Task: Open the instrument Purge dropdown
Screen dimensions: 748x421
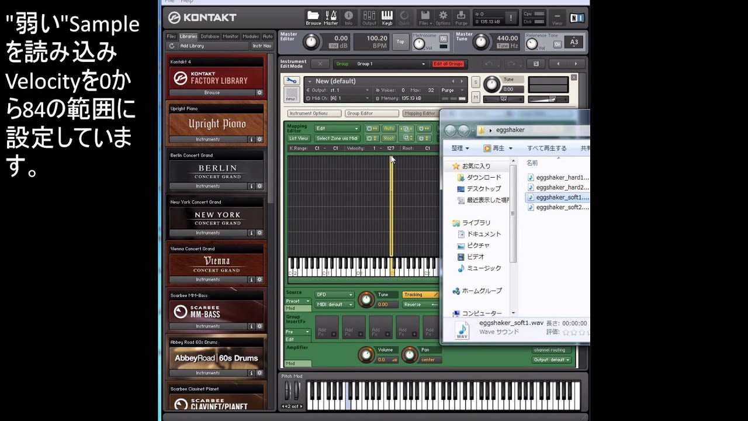Action: click(x=453, y=90)
